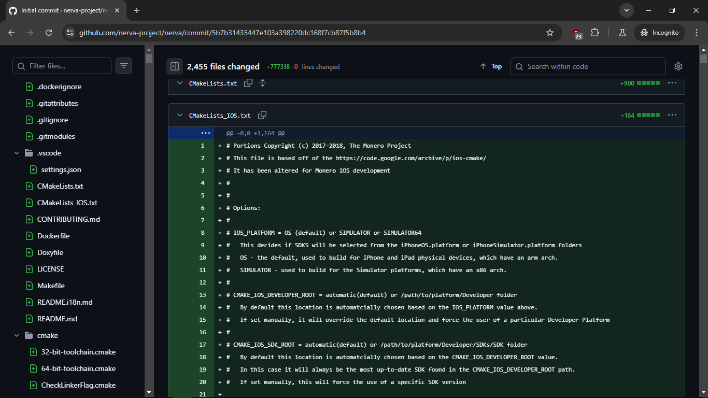Expand hidden lines with the blue ellipsis
Screen dimensions: 708x398
point(206,133)
